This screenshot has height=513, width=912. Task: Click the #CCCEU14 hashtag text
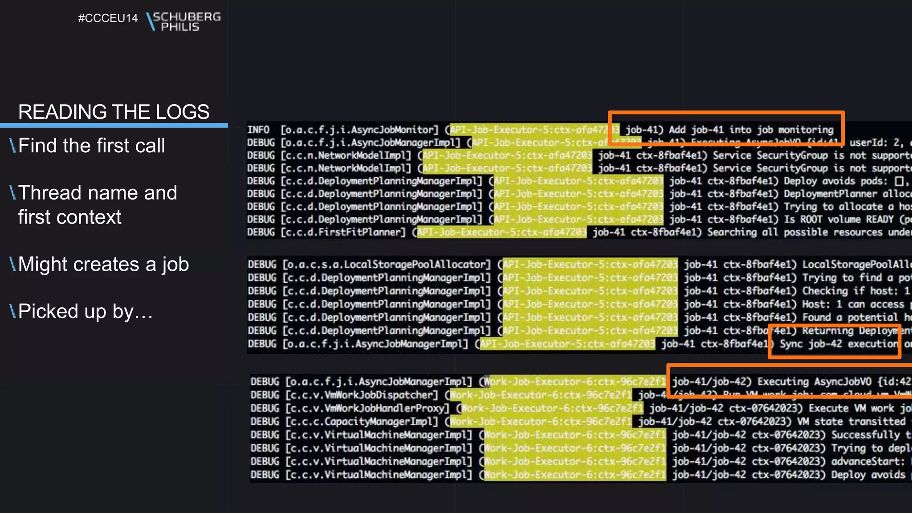point(108,18)
